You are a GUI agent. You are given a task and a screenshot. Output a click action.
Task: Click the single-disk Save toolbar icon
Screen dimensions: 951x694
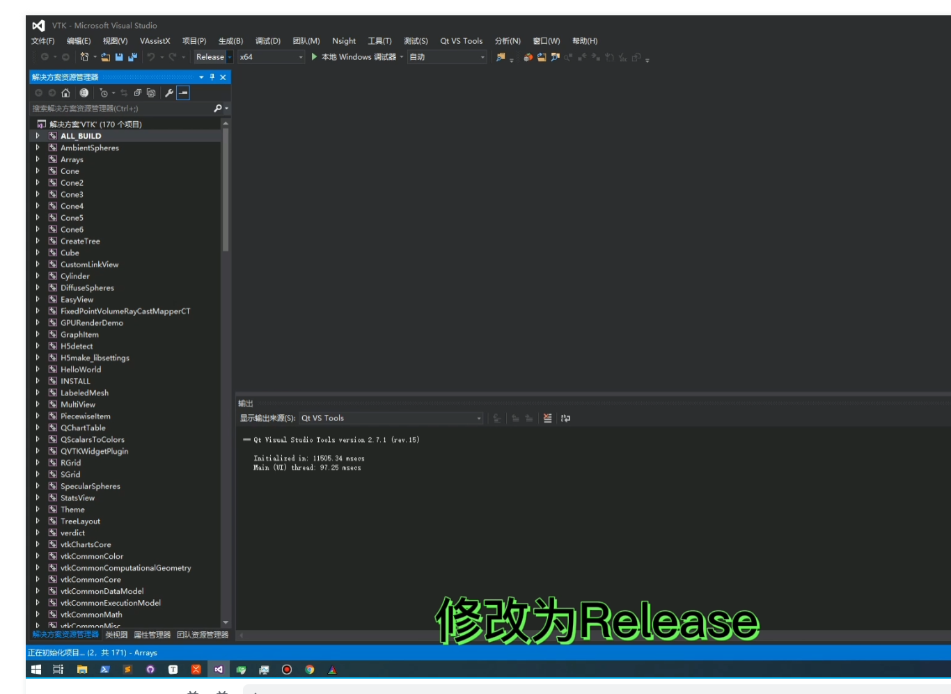pos(119,57)
